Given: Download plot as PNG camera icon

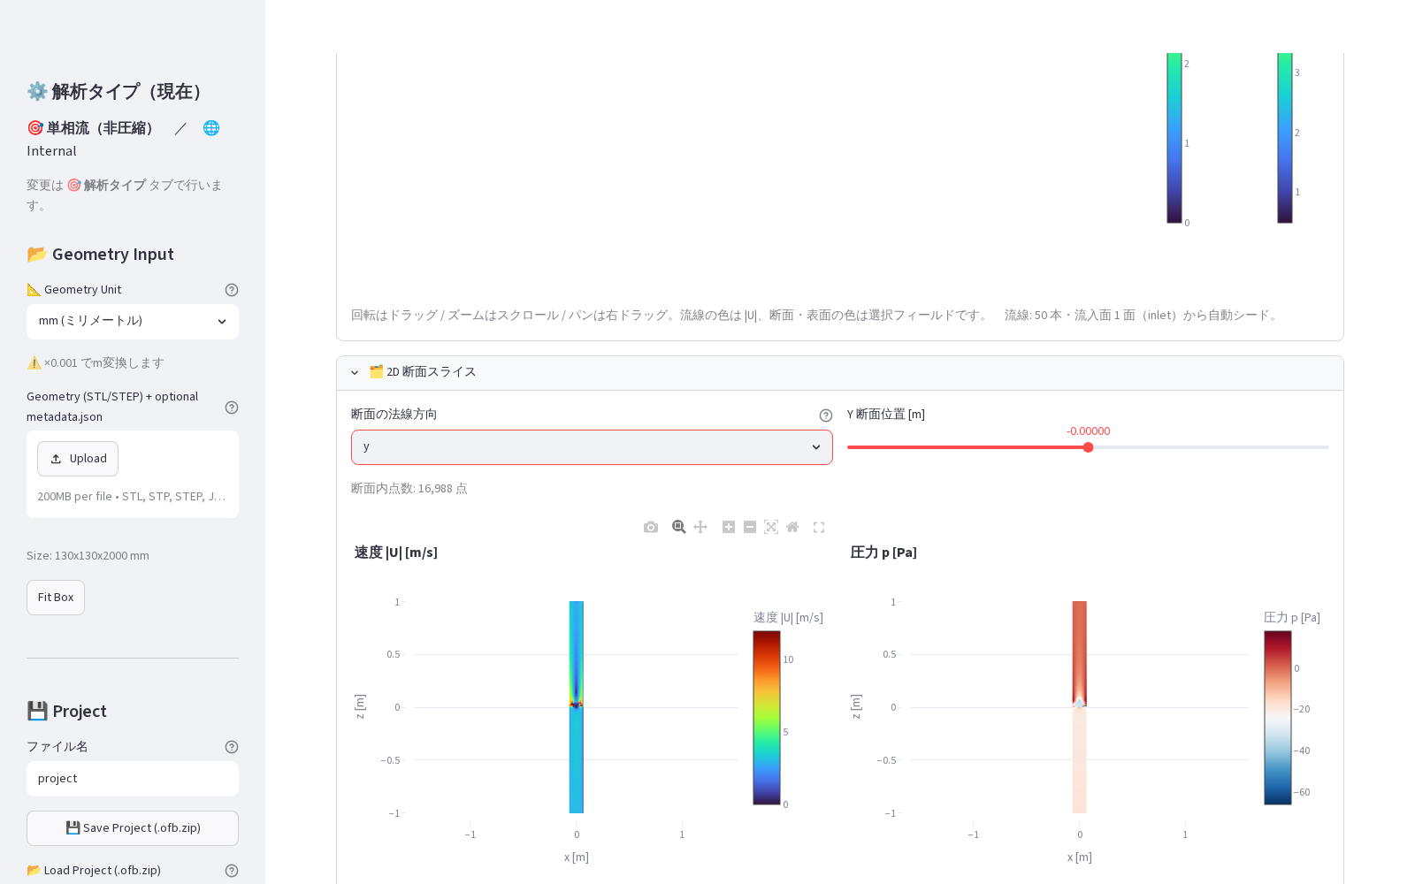Looking at the screenshot, I should click(x=651, y=527).
